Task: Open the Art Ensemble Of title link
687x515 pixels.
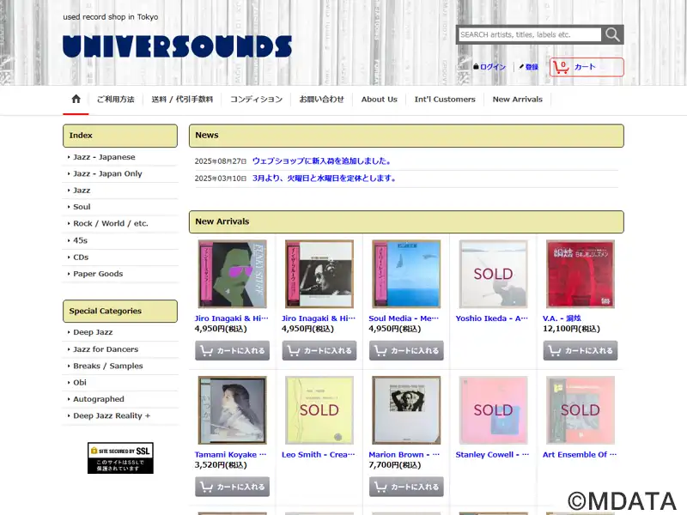Action: pyautogui.click(x=579, y=455)
